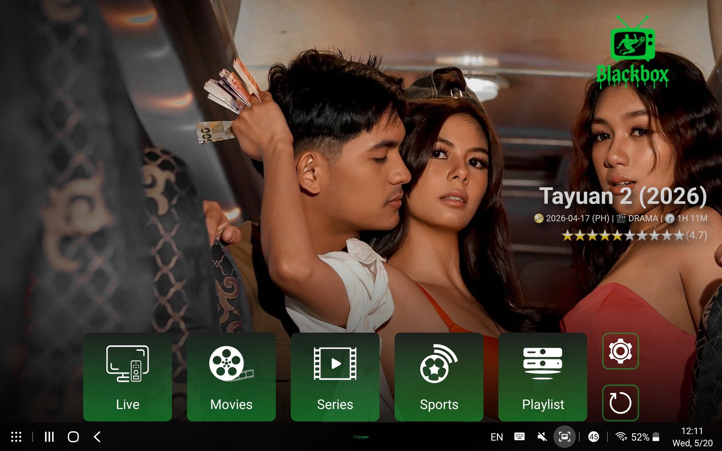The height and width of the screenshot is (451, 722).
Task: Select the Tayuan 2 (2026) movie title
Action: [x=623, y=196]
